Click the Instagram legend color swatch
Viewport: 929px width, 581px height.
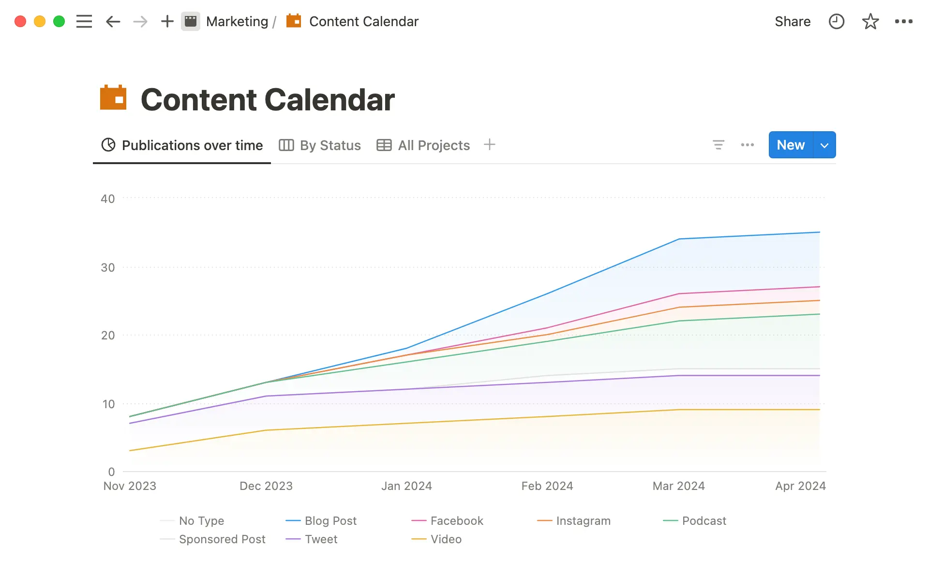pyautogui.click(x=544, y=521)
